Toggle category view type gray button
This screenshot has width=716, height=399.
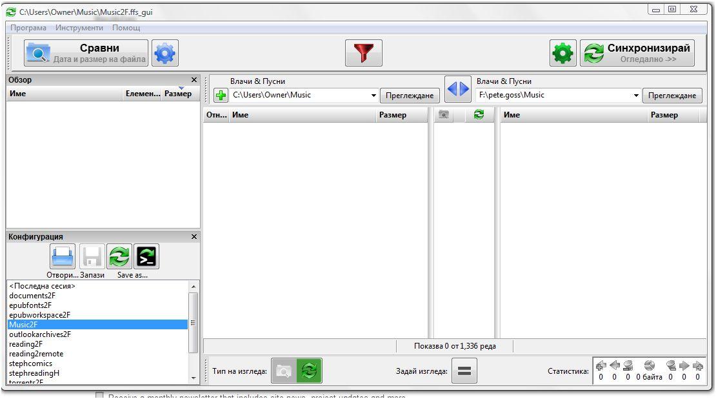coord(284,371)
